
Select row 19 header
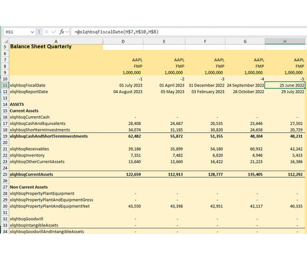click(x=5, y=136)
